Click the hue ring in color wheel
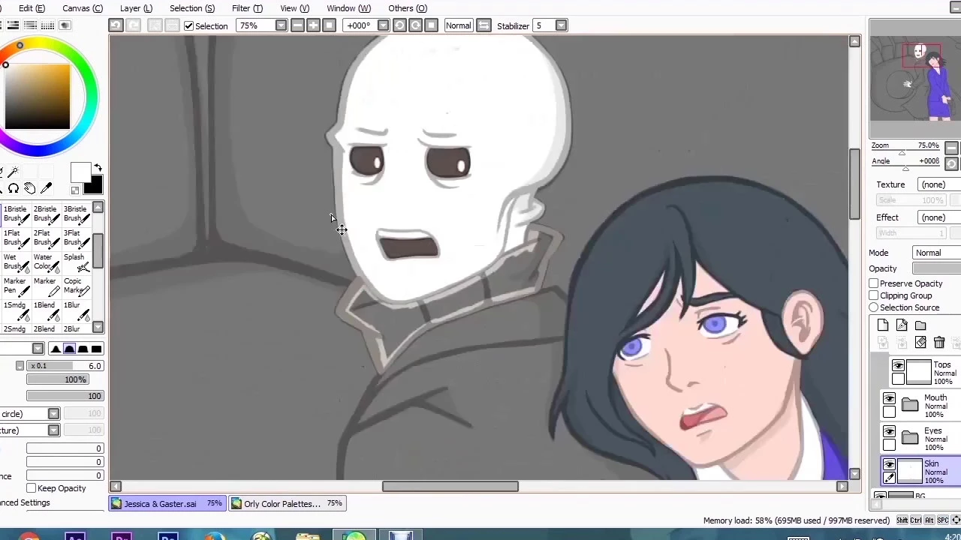Image resolution: width=961 pixels, height=540 pixels. [90, 95]
